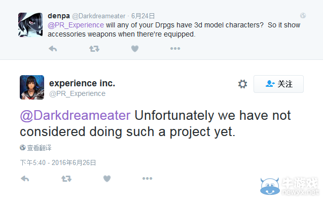Like the experience inc. tweet
The height and width of the screenshot is (199, 323).
tap(107, 179)
